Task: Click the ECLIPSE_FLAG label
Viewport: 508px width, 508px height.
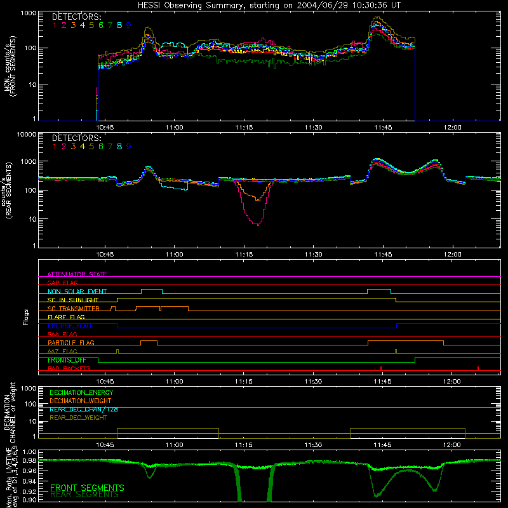Action: click(69, 326)
